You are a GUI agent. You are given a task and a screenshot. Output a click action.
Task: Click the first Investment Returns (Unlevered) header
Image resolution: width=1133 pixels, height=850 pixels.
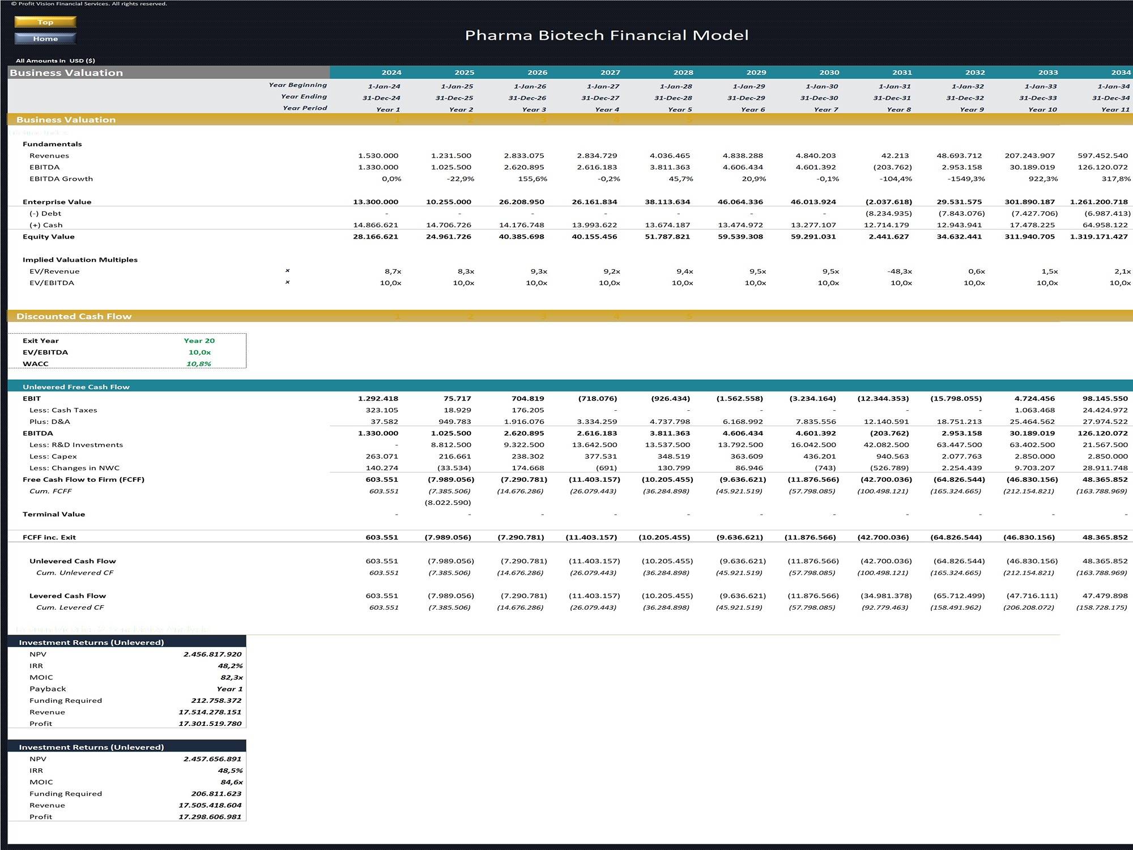pyautogui.click(x=127, y=642)
